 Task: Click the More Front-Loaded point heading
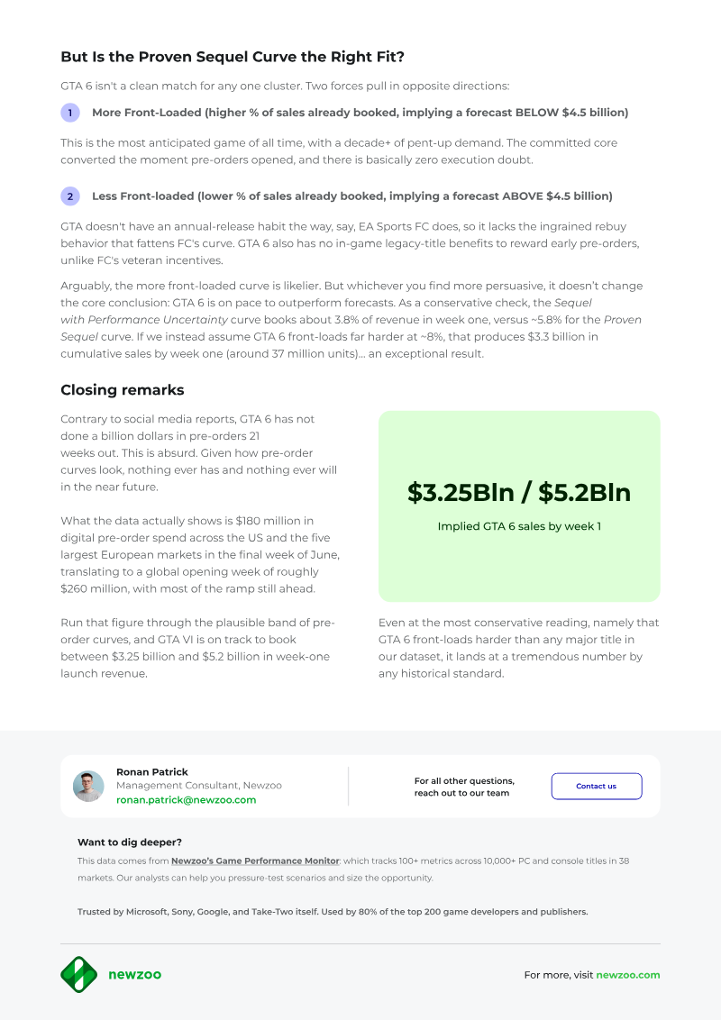point(360,113)
